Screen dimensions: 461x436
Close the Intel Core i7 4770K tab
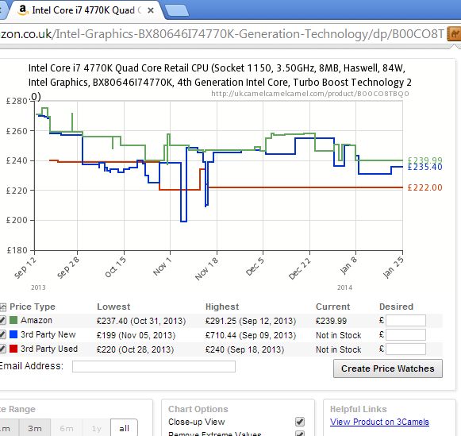click(x=151, y=10)
